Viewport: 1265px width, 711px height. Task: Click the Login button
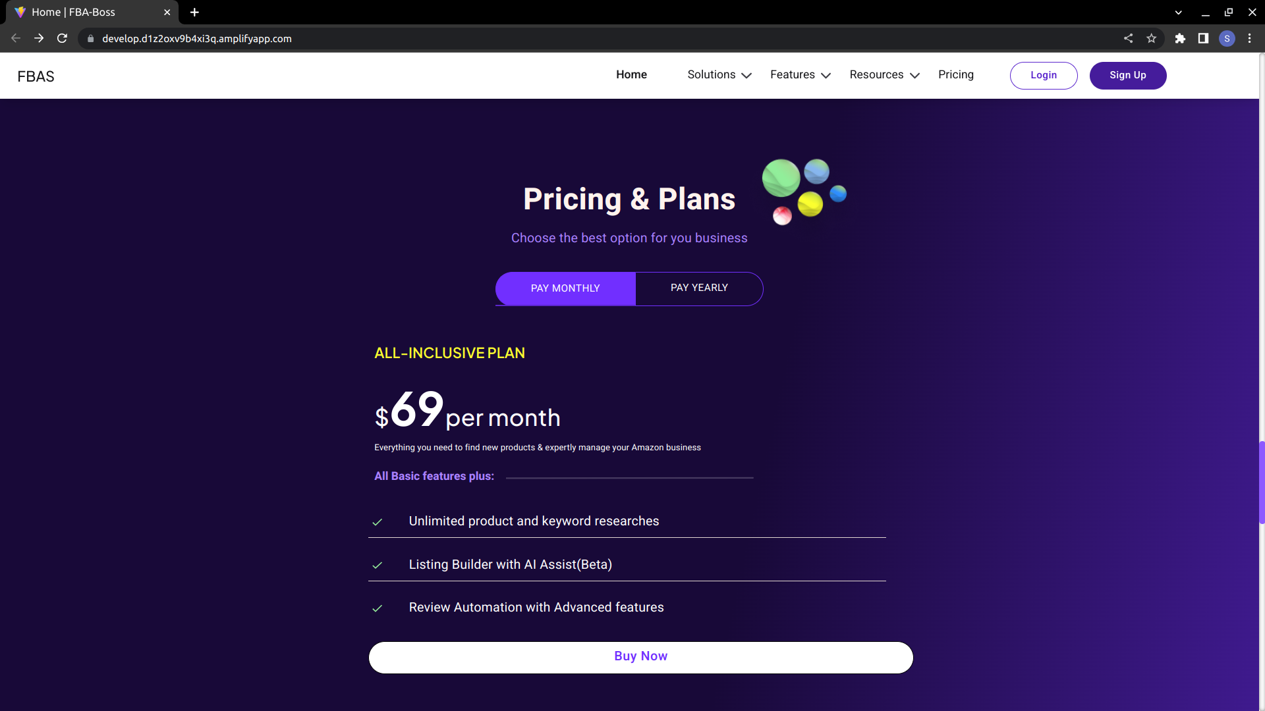[1043, 75]
